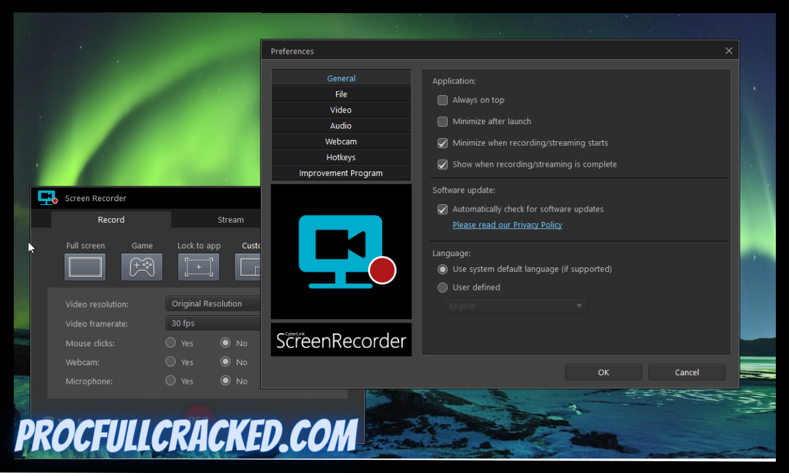Screen dimensions: 789x473
Task: Select the User defined language option
Action: pos(442,287)
